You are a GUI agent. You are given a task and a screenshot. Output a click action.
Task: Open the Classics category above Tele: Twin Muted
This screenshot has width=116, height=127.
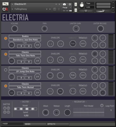click(25, 84)
